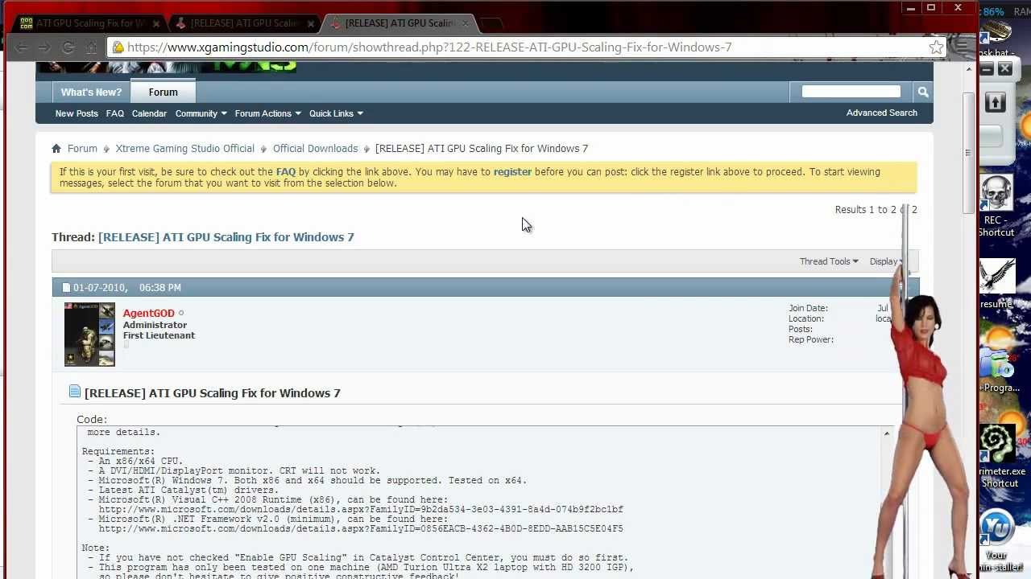The width and height of the screenshot is (1031, 579).
Task: Click the 'Requirements:' line in the code box
Action: pyautogui.click(x=118, y=452)
